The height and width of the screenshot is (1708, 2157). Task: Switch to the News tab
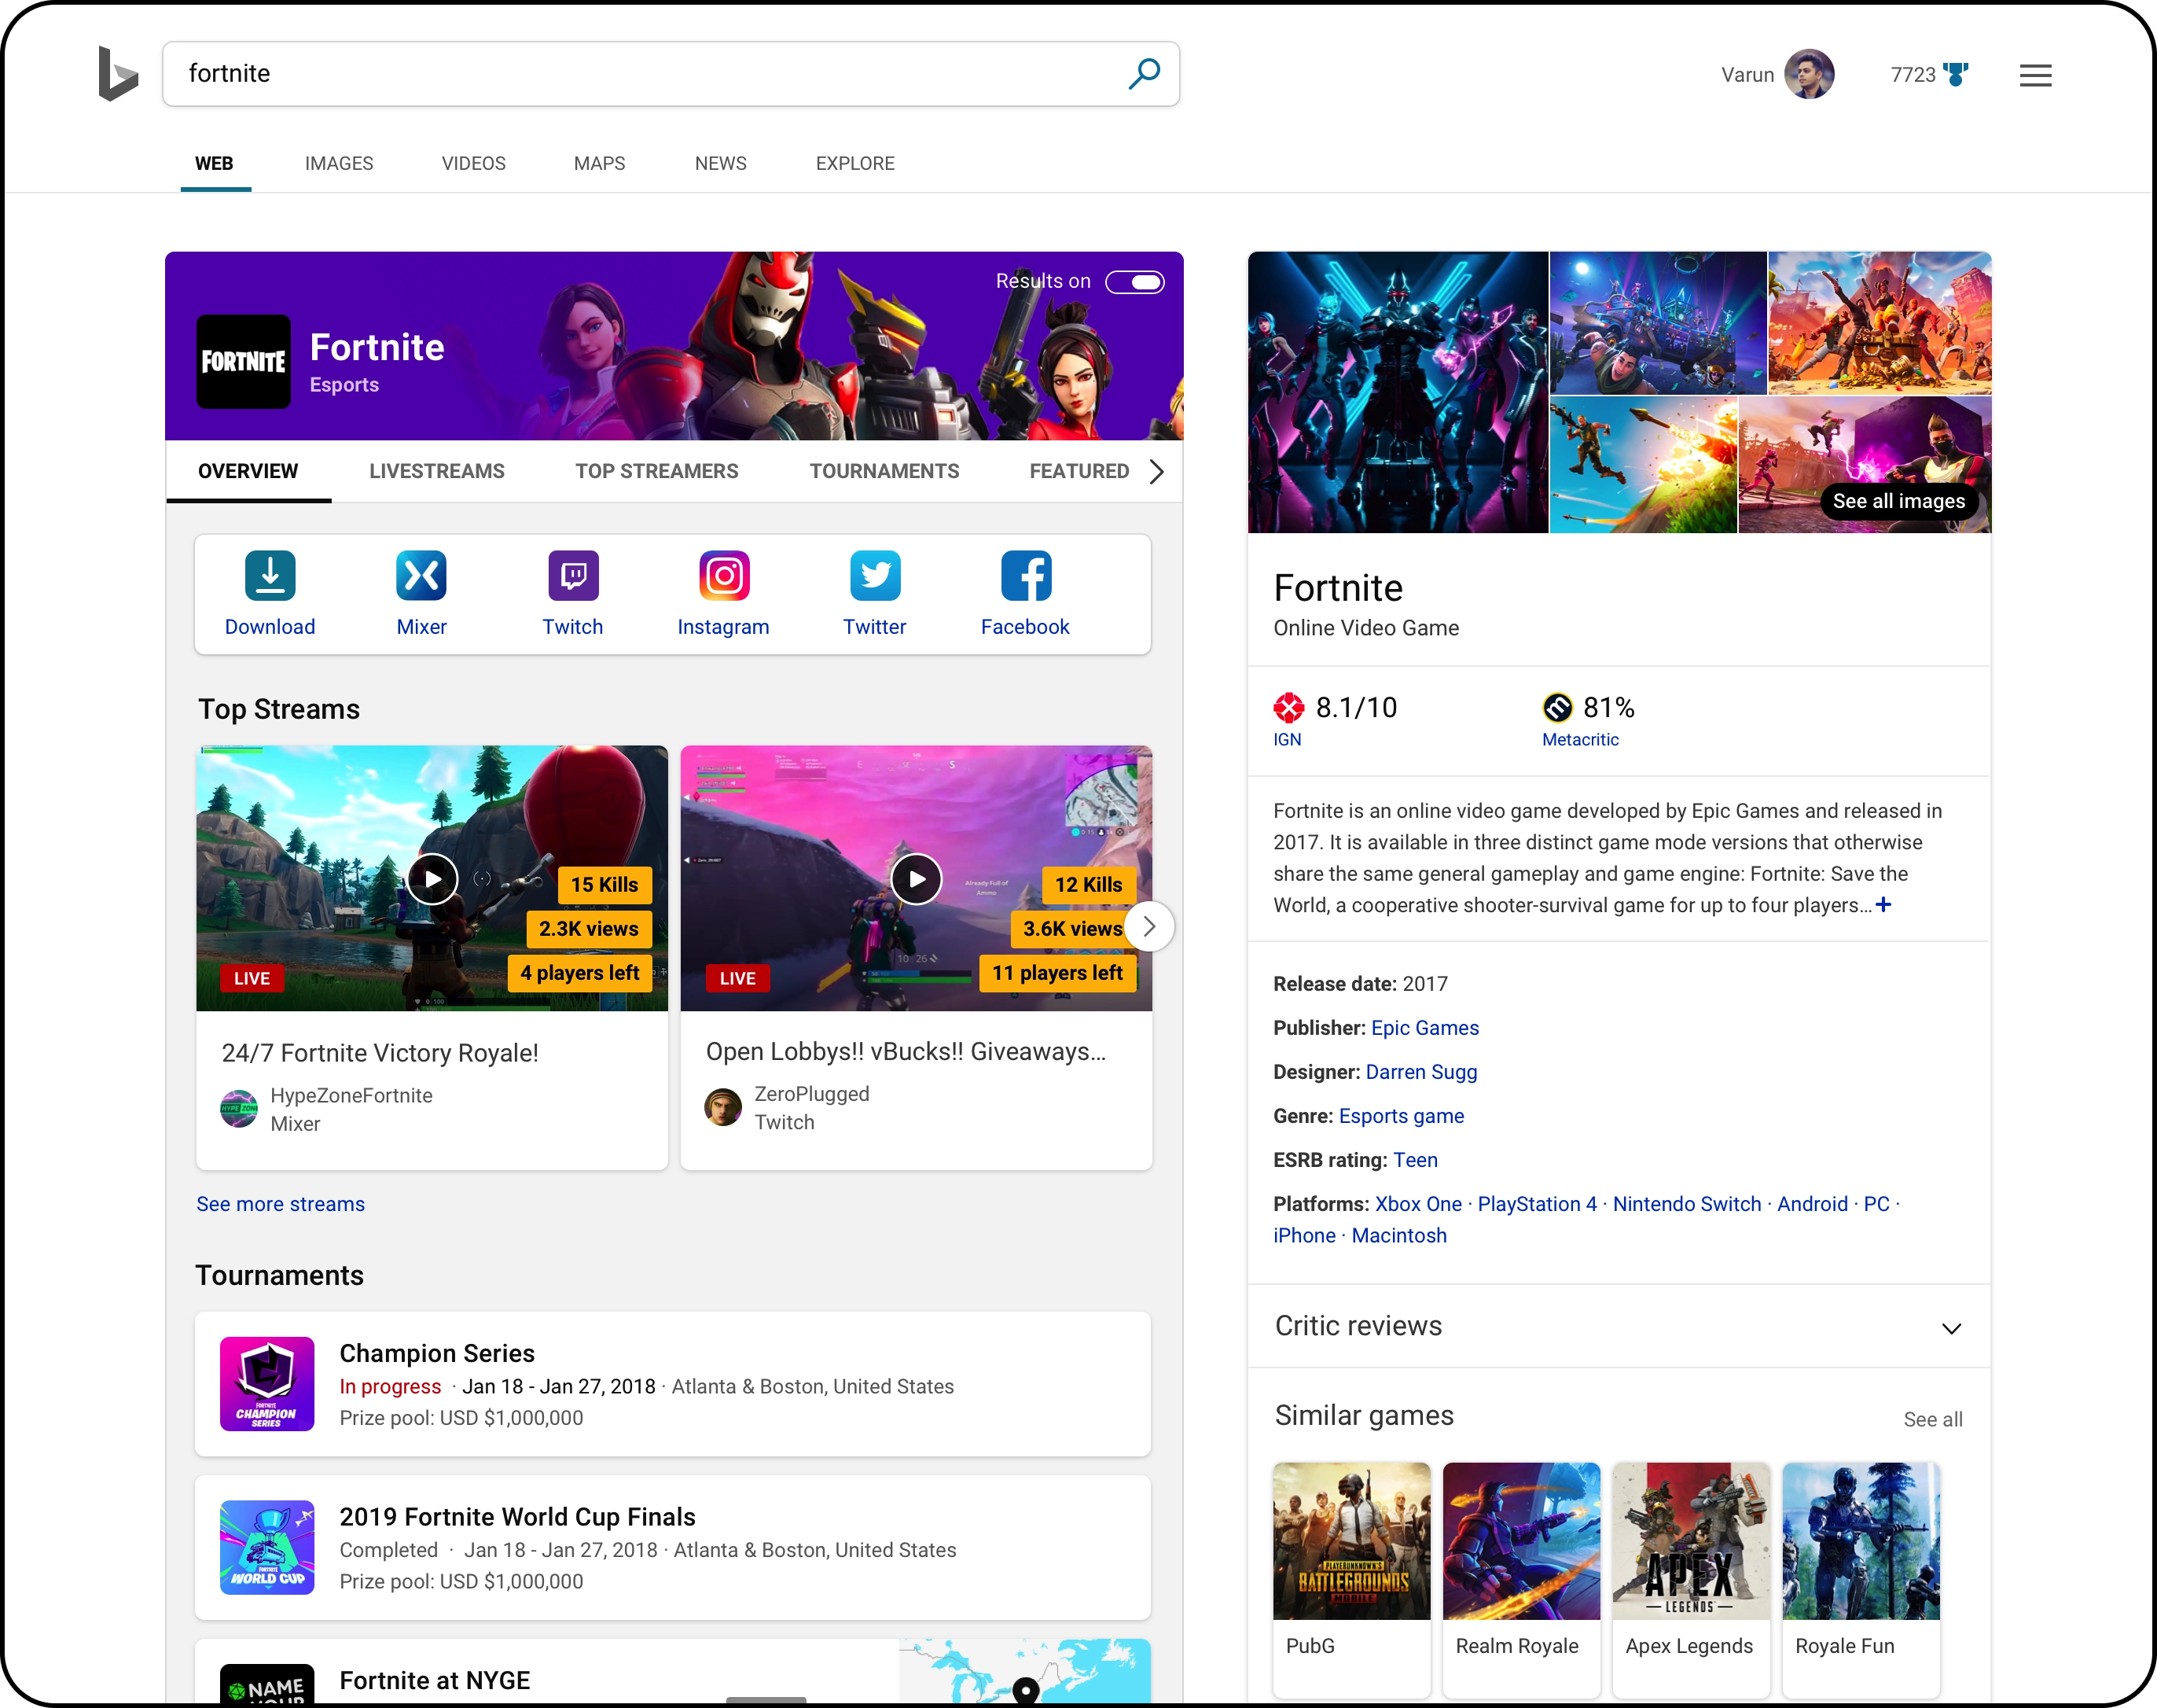point(721,163)
